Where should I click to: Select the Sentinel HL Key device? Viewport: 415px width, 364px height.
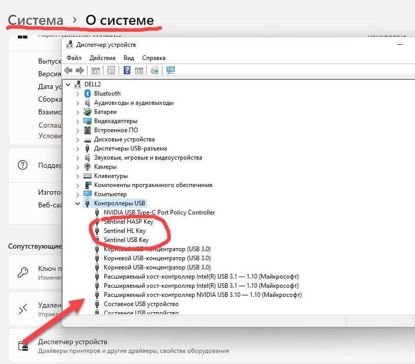tap(124, 231)
